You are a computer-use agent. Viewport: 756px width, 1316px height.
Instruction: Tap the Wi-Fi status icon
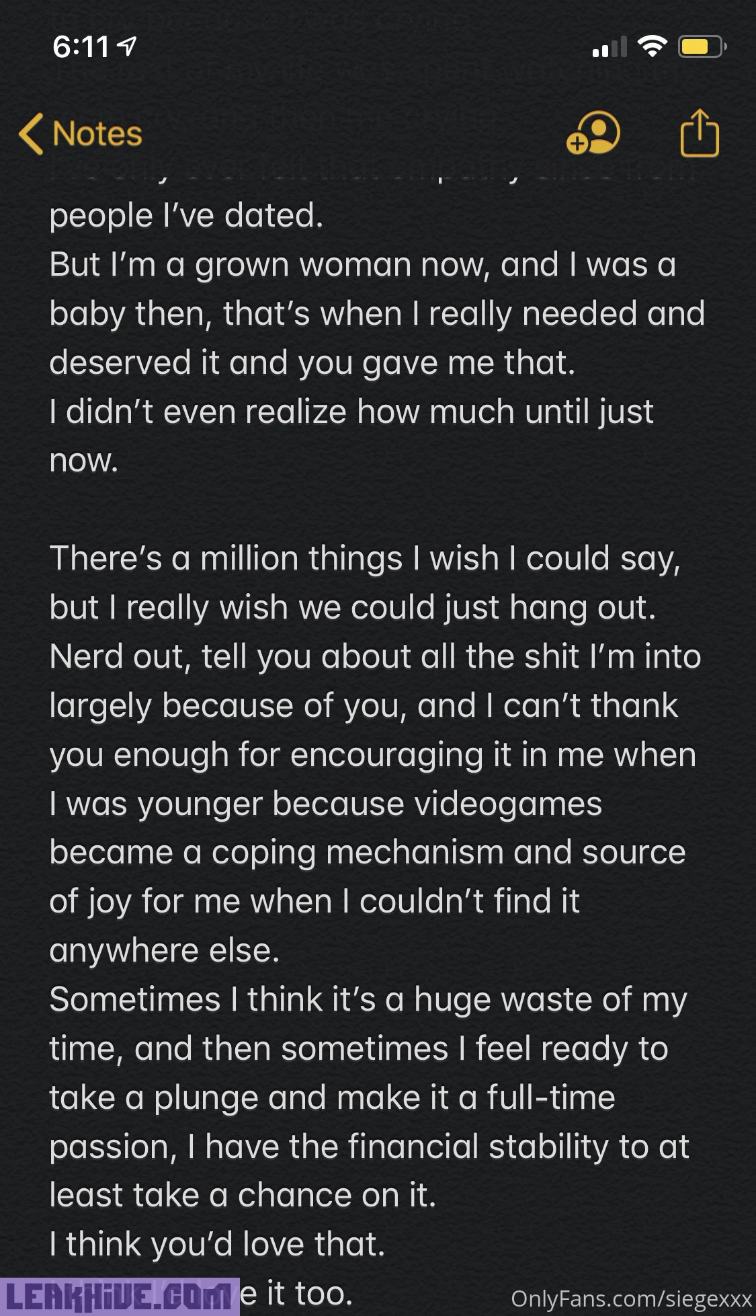tap(651, 47)
